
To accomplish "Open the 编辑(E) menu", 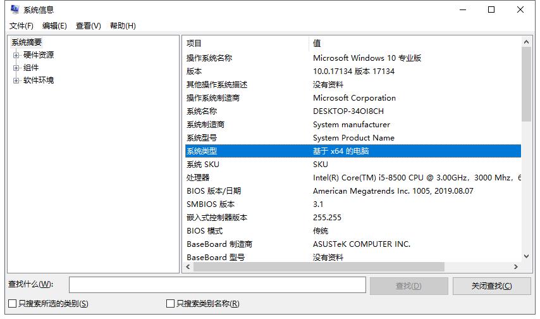I will click(54, 26).
